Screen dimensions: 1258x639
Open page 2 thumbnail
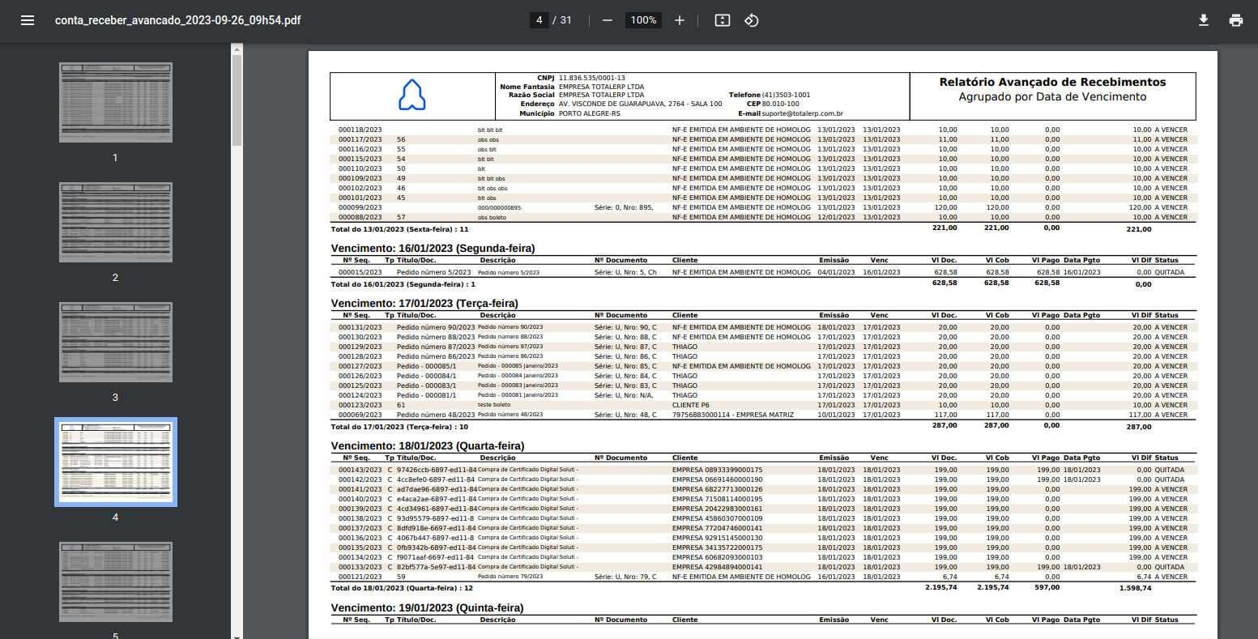tap(116, 223)
